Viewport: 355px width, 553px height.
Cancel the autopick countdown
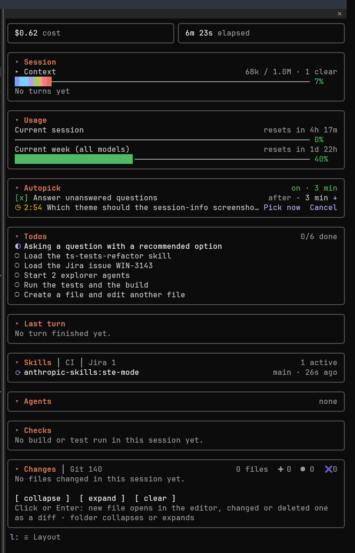[x=323, y=207]
